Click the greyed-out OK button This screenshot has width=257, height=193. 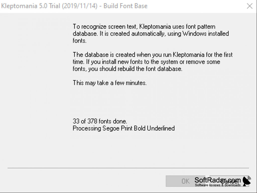pos(185,181)
